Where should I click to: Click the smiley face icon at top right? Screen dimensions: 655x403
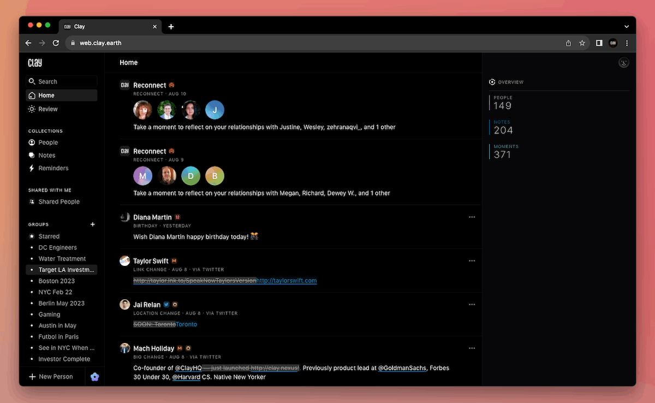[x=624, y=63]
